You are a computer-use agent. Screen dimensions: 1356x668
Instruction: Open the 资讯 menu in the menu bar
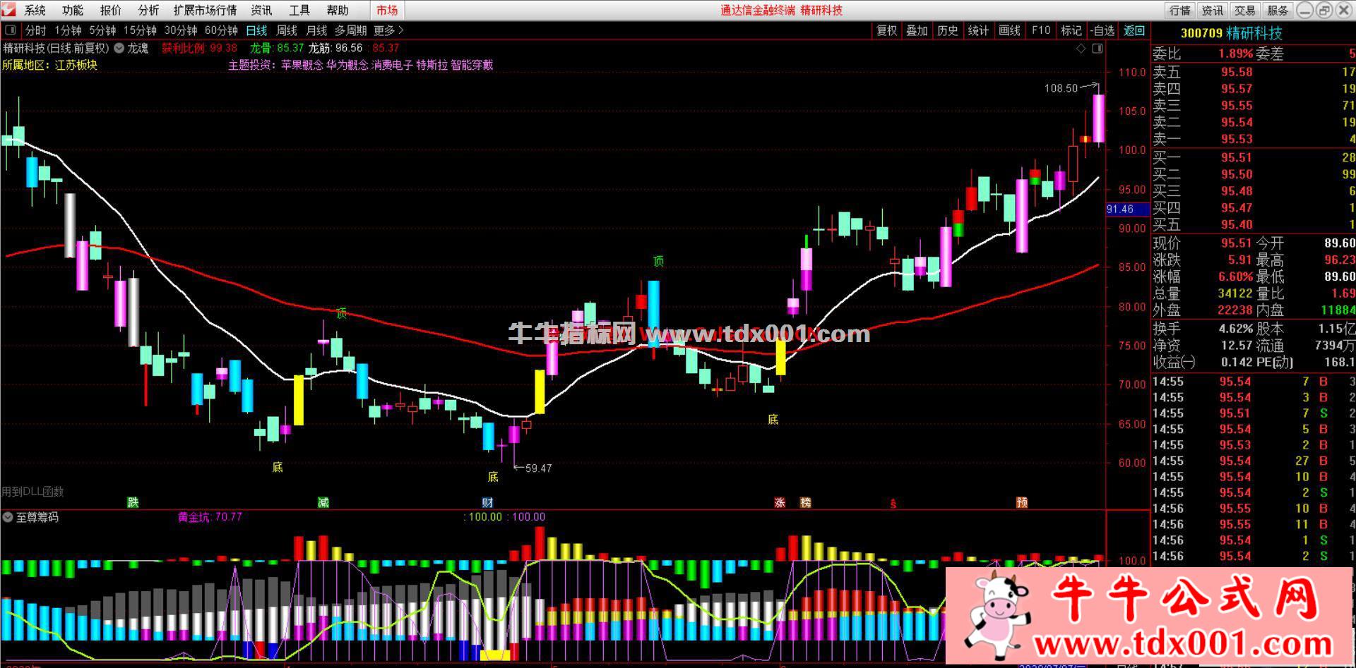coord(261,10)
